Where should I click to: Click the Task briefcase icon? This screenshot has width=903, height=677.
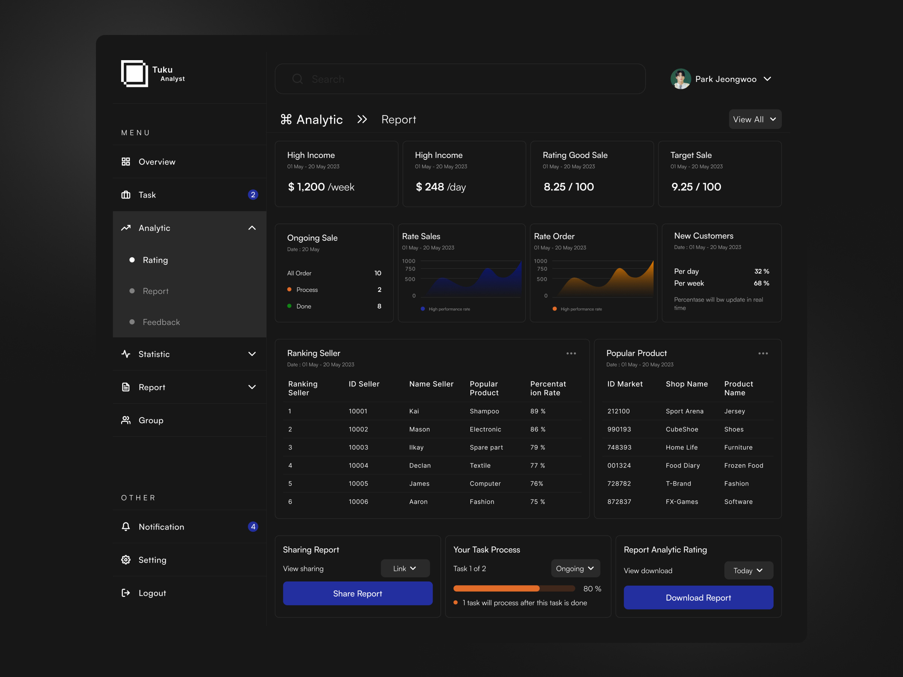coord(126,195)
